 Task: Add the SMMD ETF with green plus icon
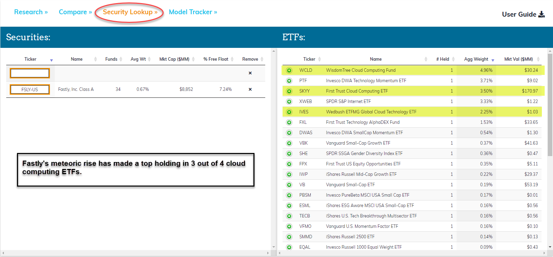pos(289,237)
